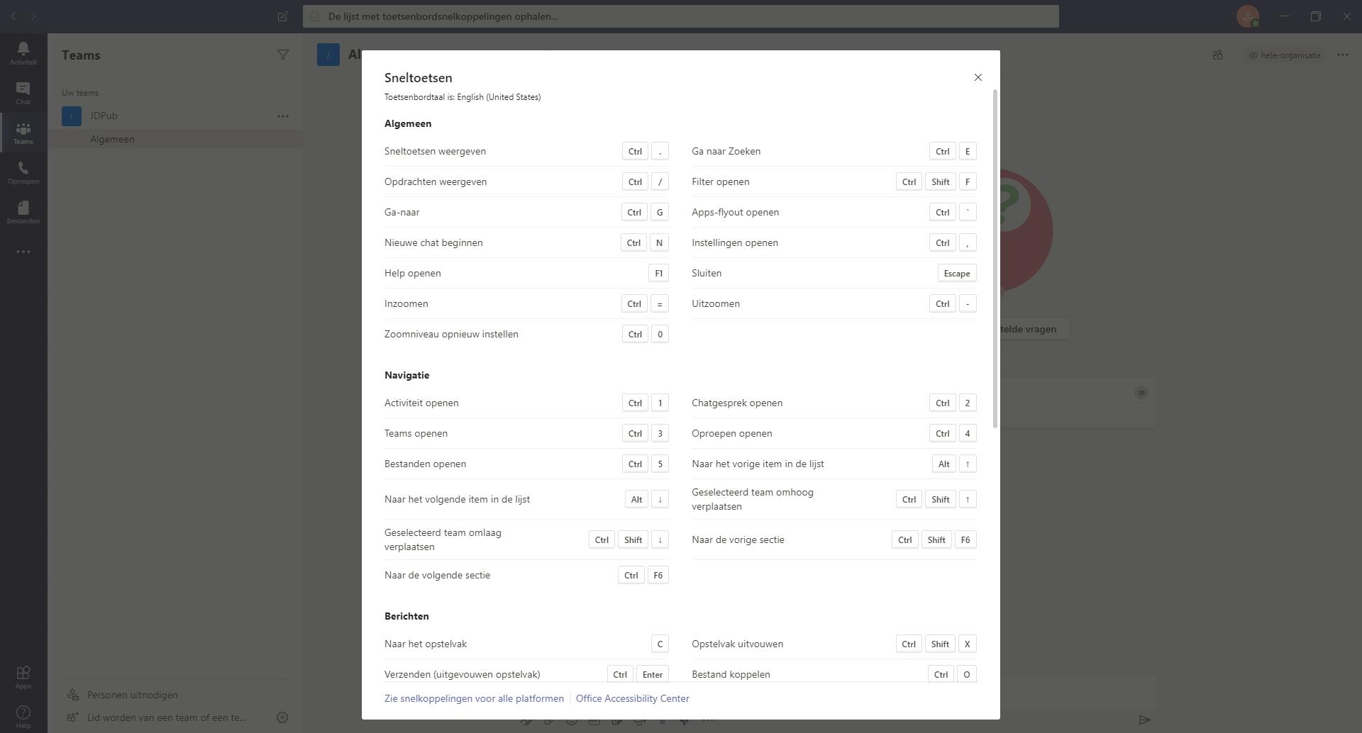Open the Activiteit bell icon

(23, 52)
